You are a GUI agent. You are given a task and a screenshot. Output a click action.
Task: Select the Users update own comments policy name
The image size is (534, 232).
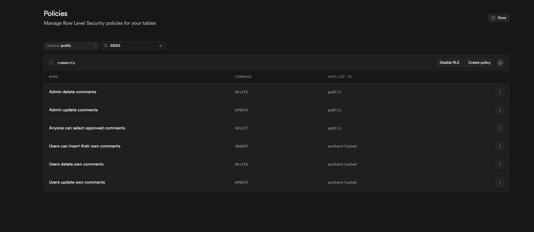[x=77, y=182]
